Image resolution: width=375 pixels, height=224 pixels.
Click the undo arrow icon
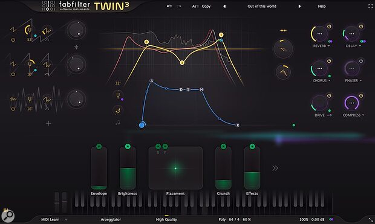point(169,6)
